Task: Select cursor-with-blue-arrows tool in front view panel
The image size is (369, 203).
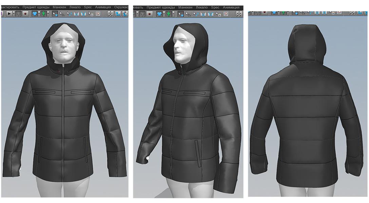Action: coord(70,14)
